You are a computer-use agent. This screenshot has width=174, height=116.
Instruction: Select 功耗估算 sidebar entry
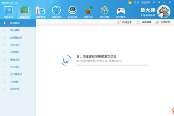[x=15, y=89]
